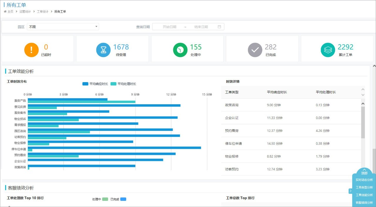
Task: Click the home icon in the breadcrumb
Action: click(5, 11)
